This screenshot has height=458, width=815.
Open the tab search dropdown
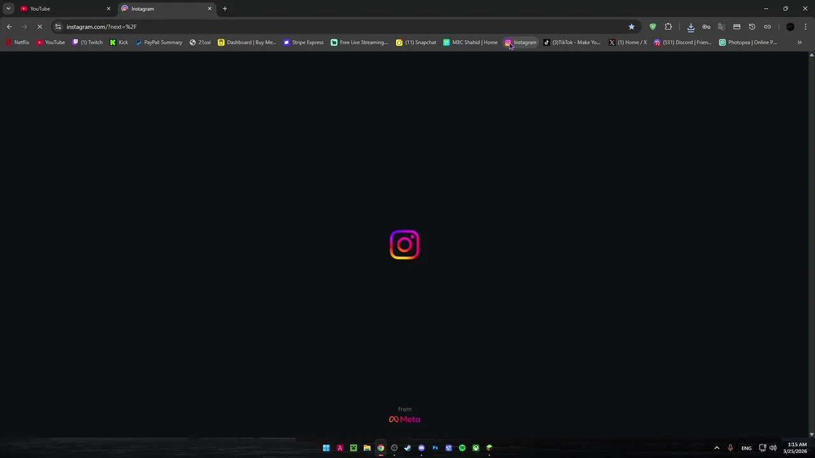[x=8, y=9]
